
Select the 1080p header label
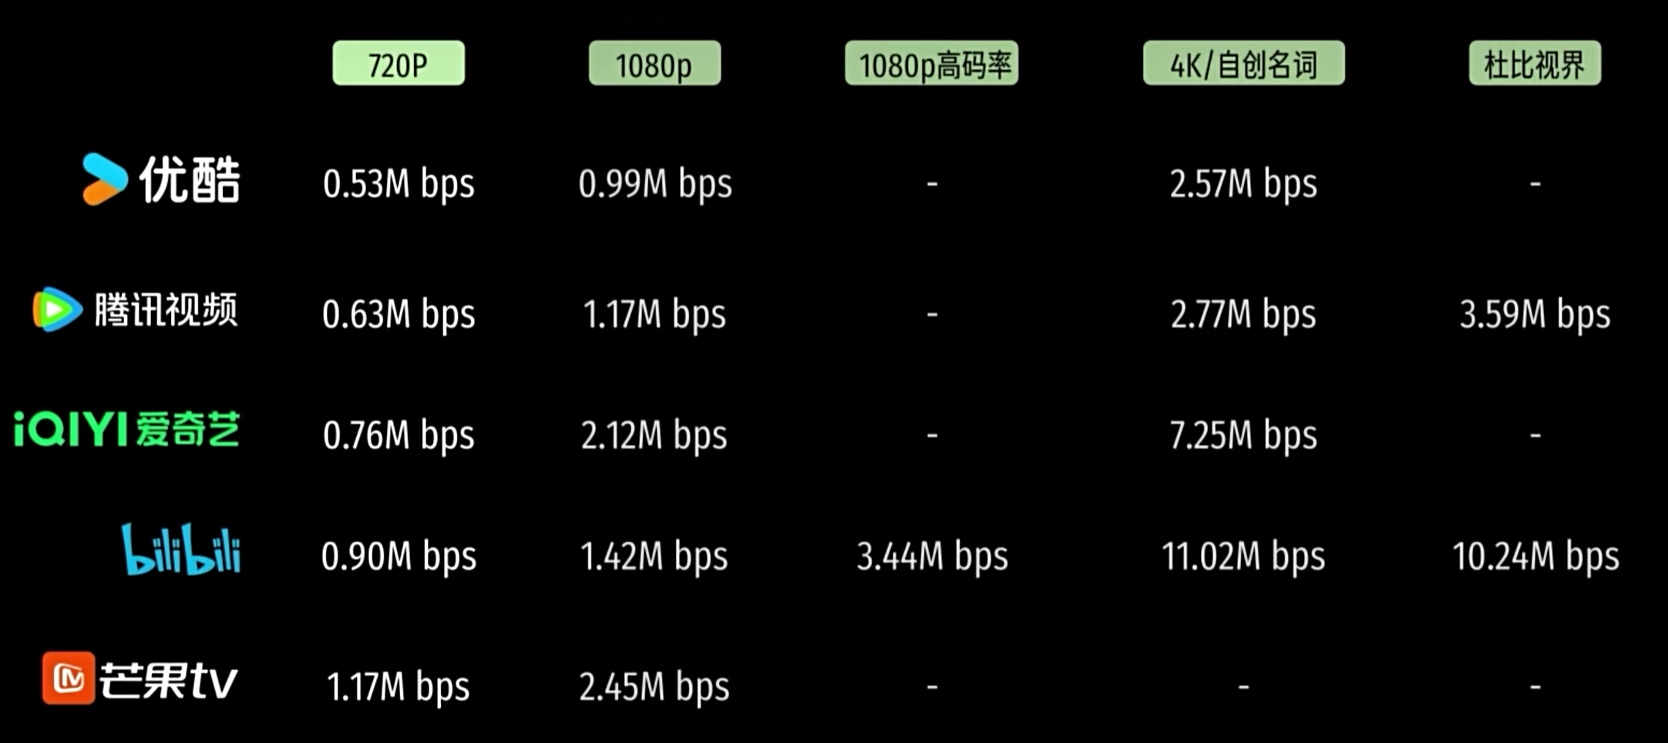pos(654,64)
